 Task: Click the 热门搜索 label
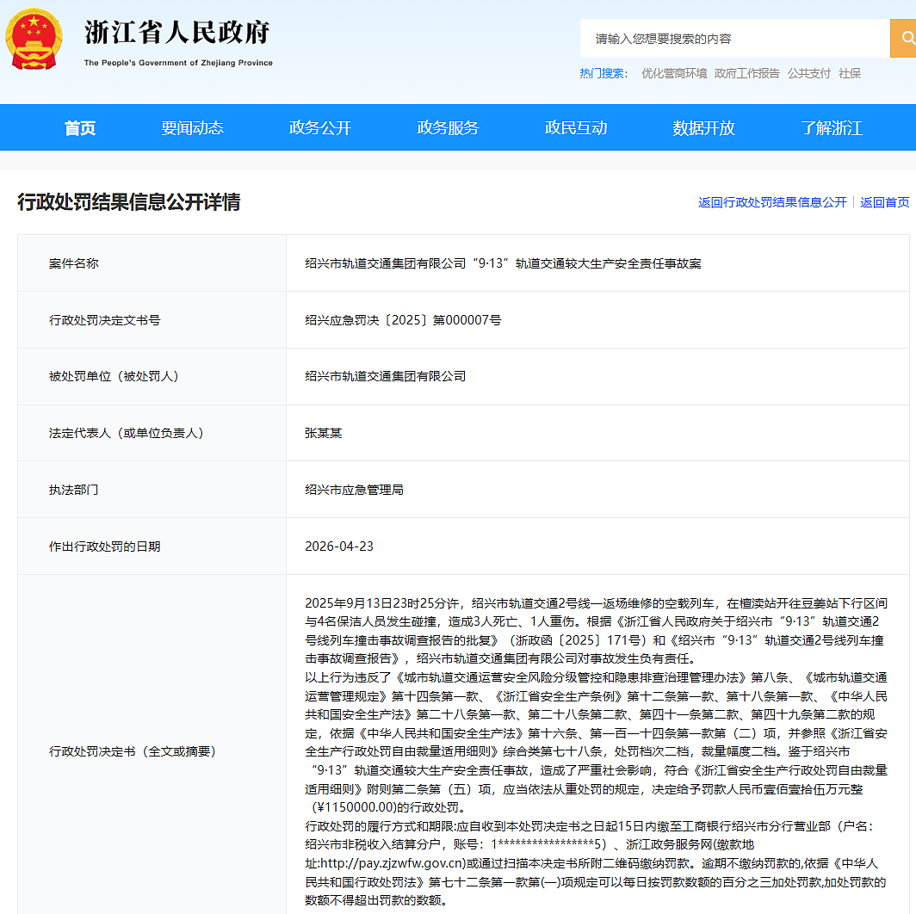point(603,74)
